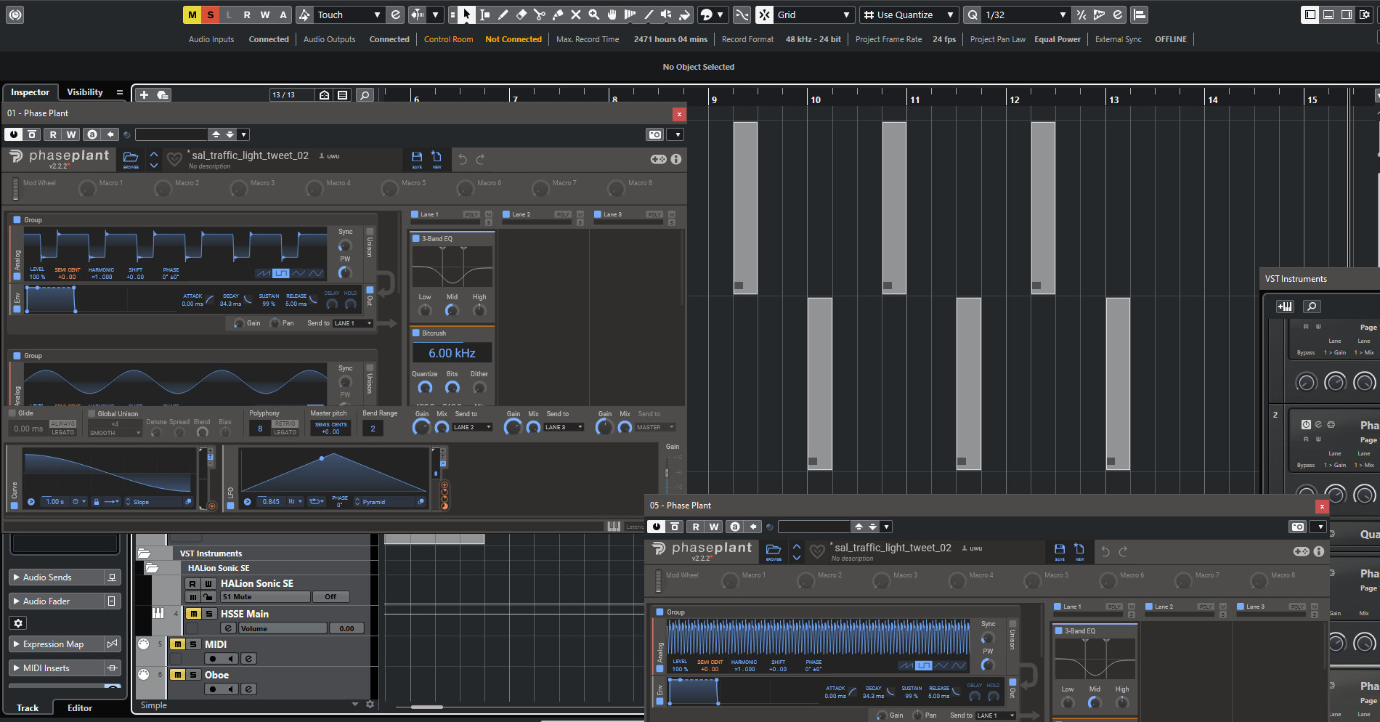Favorite the preset in Phase Plant 01
Screen dimensions: 1380x722
pos(174,159)
